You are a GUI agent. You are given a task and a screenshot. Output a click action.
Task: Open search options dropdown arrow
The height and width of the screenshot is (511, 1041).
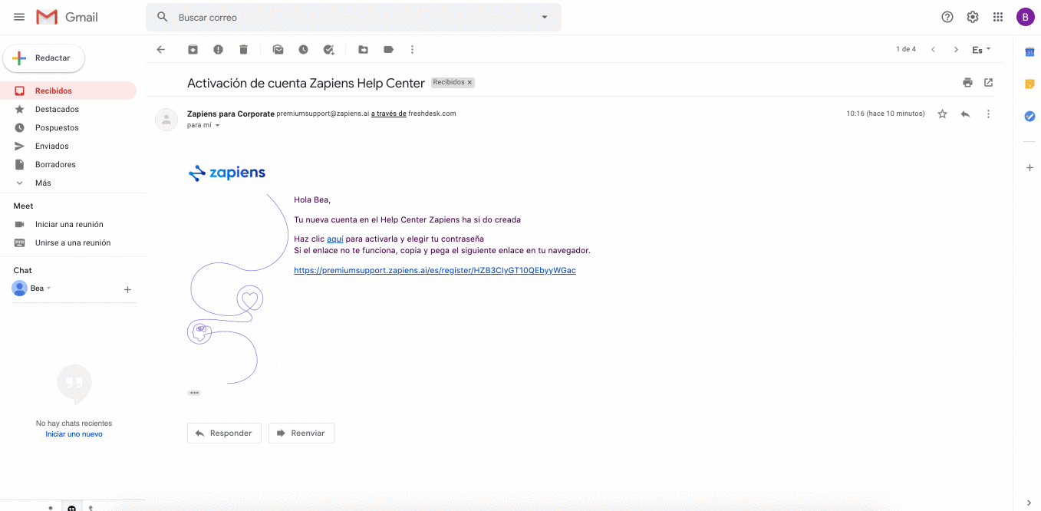tap(545, 17)
